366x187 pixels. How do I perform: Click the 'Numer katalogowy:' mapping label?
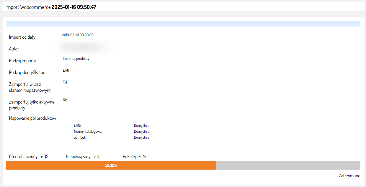88,132
